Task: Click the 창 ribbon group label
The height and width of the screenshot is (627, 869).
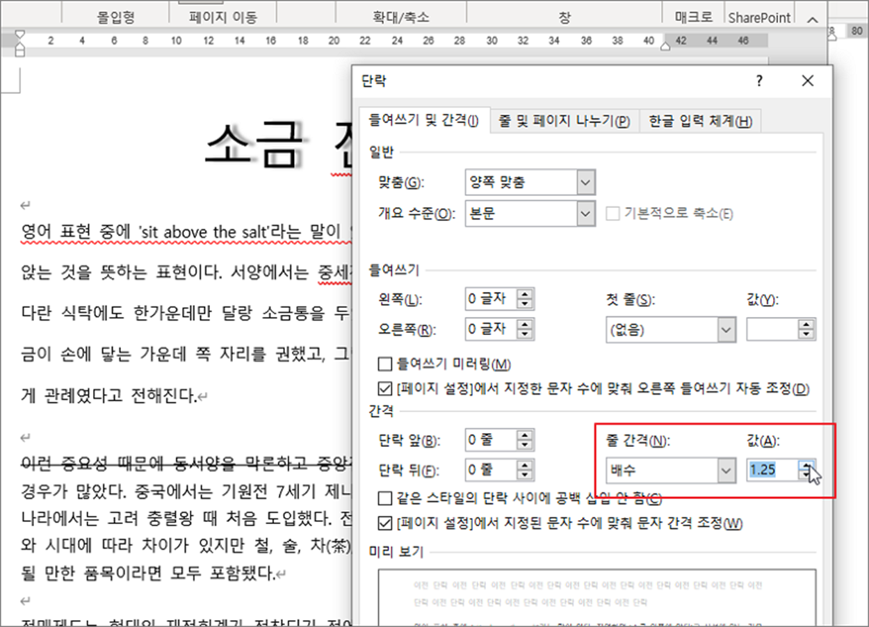Action: (x=565, y=17)
